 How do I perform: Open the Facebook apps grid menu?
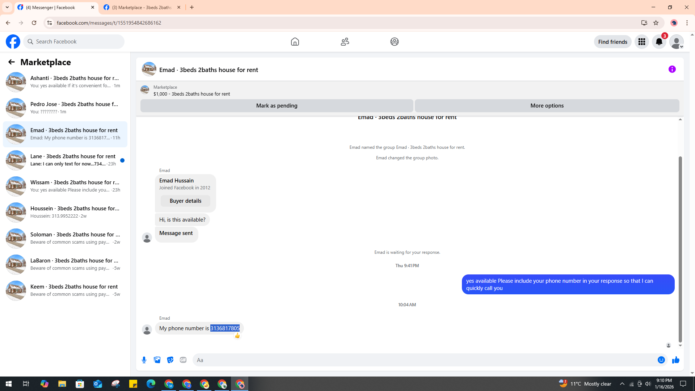pos(641,42)
